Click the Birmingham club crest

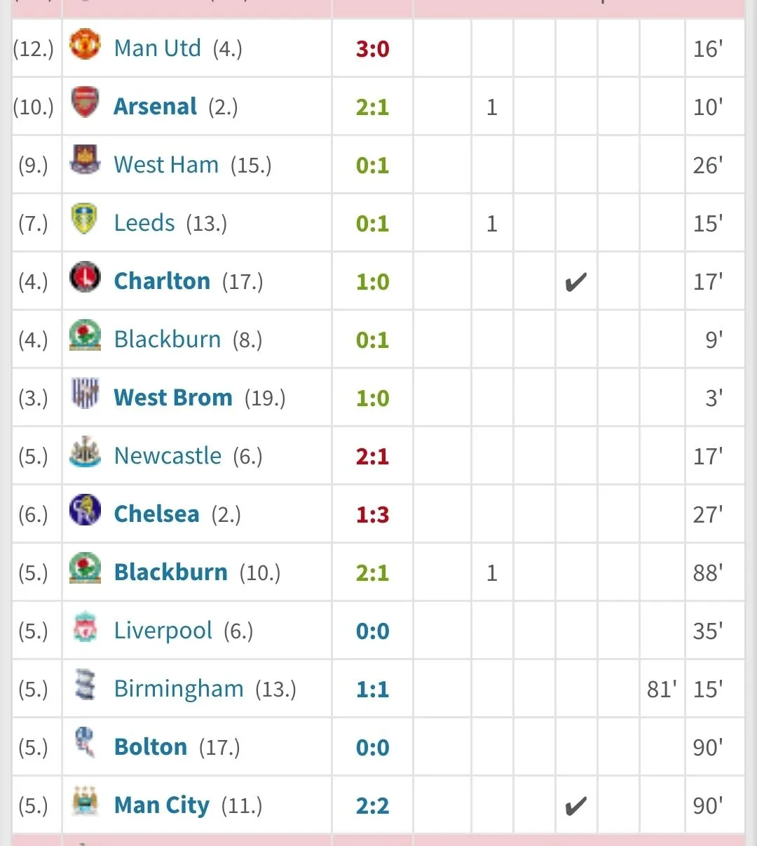[x=85, y=685]
